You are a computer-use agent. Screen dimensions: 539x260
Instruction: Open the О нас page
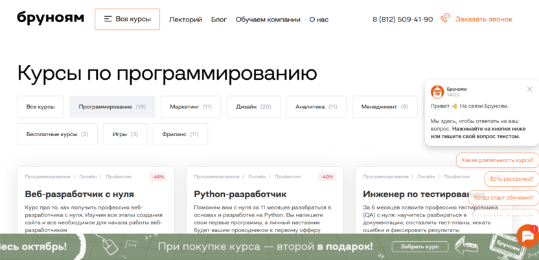tap(319, 19)
